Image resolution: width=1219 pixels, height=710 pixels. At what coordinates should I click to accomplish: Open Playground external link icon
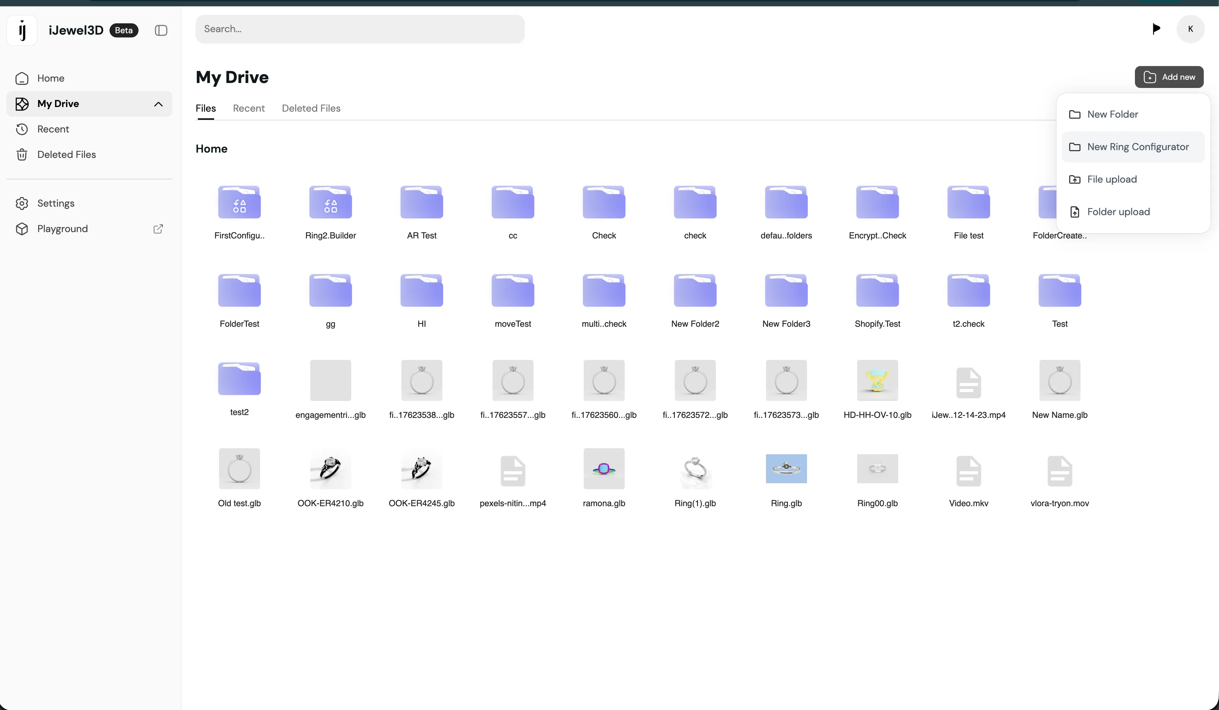158,229
